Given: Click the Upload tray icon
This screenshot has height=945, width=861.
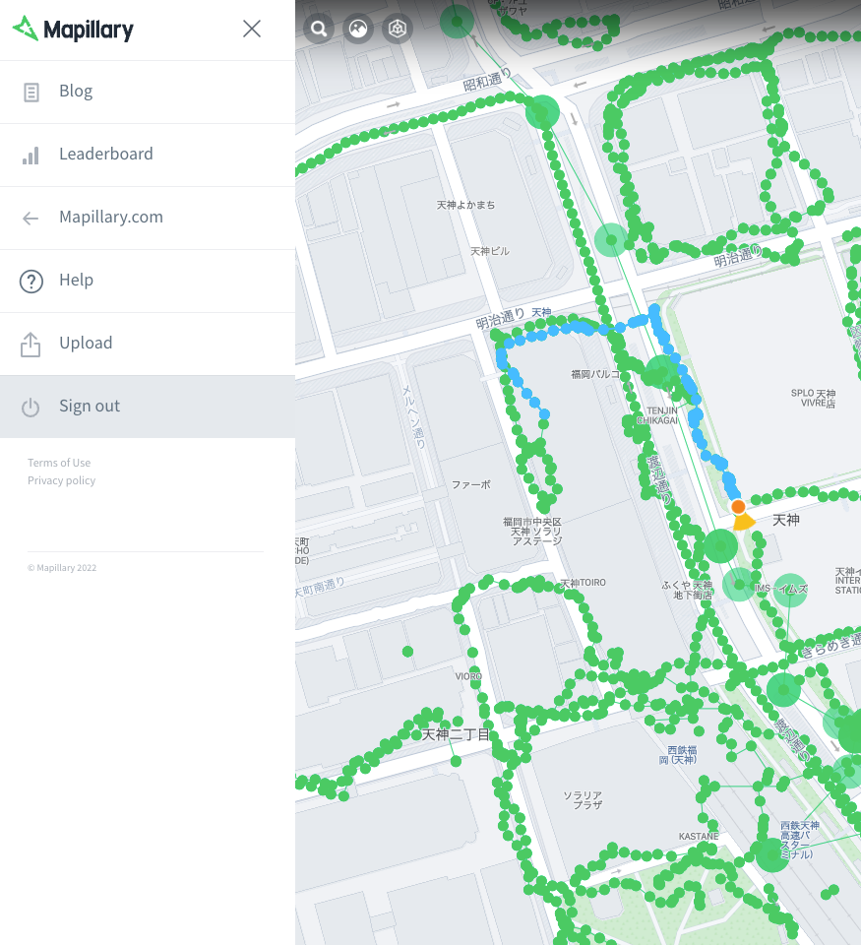Looking at the screenshot, I should point(31,345).
